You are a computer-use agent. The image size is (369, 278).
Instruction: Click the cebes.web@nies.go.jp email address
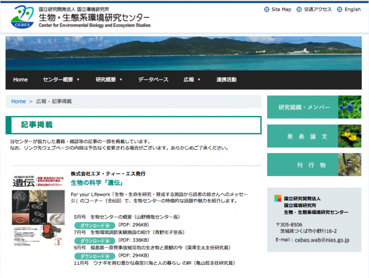322,240
